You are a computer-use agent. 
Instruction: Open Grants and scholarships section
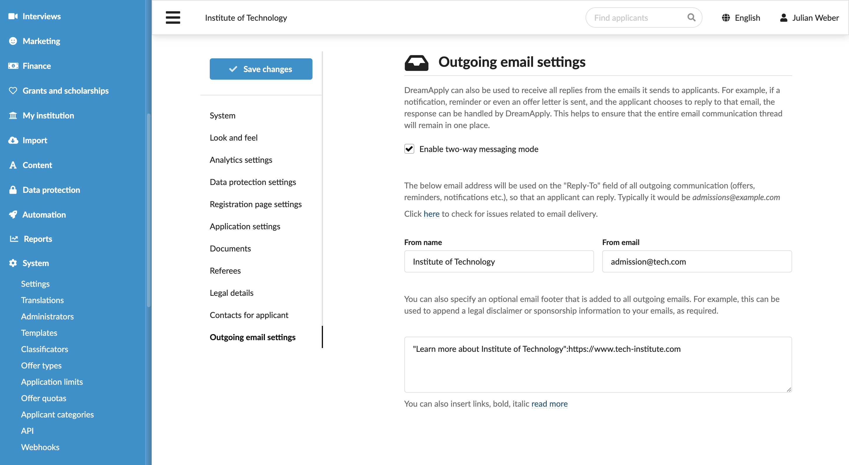point(66,91)
